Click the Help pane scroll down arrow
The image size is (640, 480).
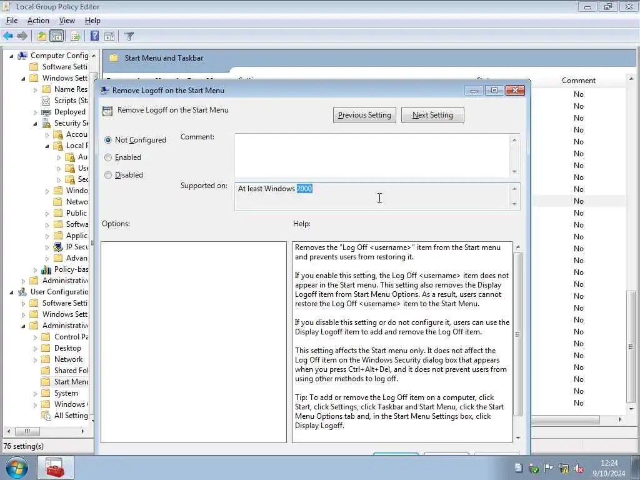517,437
